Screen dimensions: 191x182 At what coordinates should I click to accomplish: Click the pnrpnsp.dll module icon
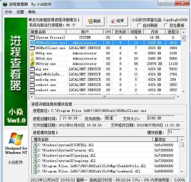point(35,155)
